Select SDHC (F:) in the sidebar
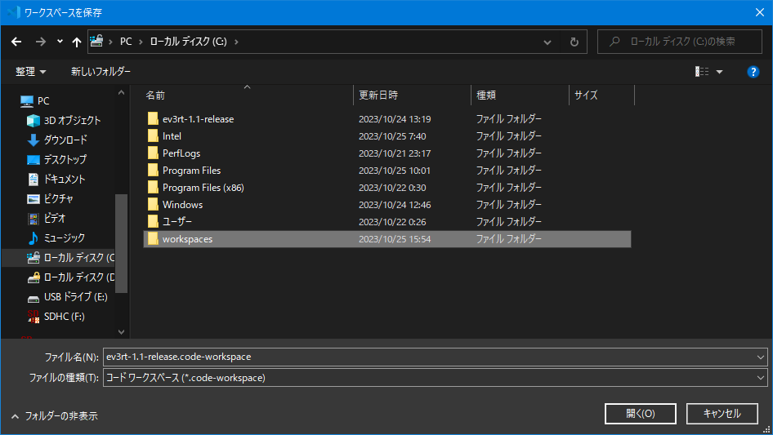This screenshot has height=435, width=773. point(56,317)
